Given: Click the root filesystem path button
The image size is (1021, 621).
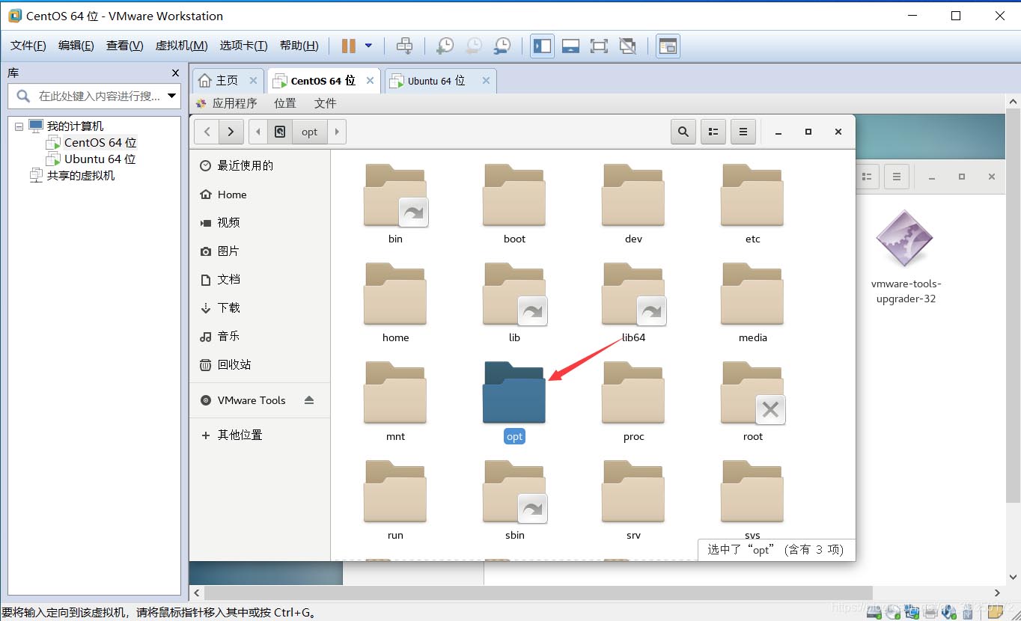Looking at the screenshot, I should click(x=280, y=132).
